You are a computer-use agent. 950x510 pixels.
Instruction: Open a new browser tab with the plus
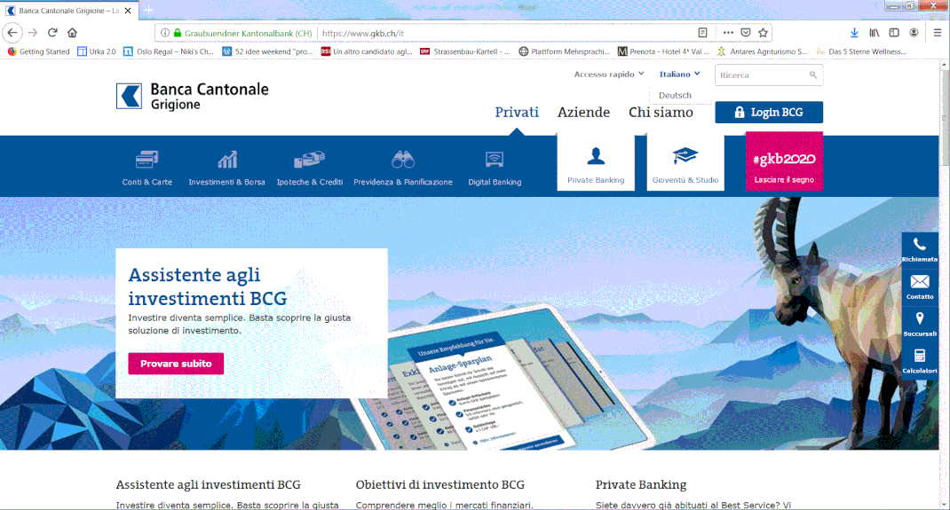(148, 11)
